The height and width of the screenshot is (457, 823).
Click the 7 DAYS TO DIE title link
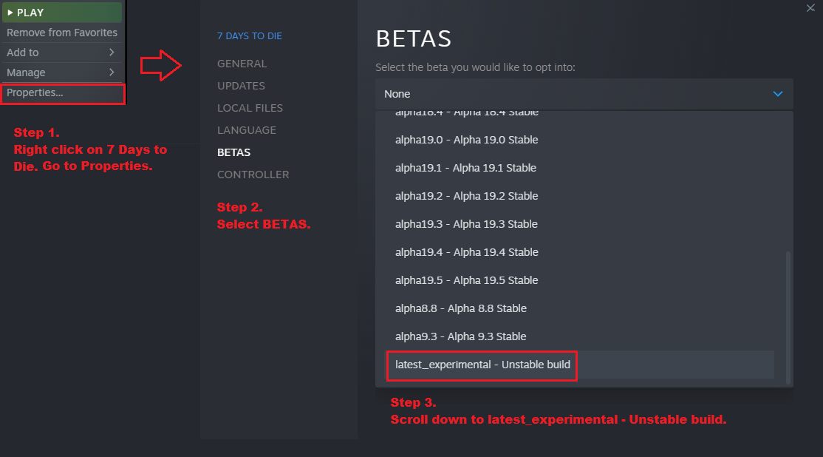(249, 35)
